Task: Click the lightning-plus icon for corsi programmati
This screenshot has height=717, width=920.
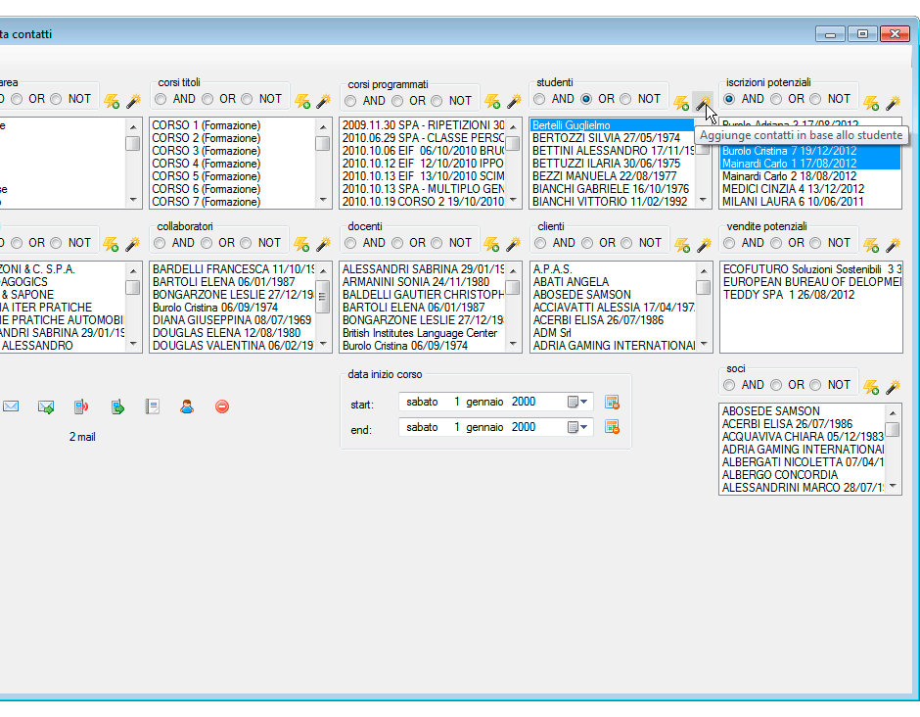Action: click(x=491, y=101)
